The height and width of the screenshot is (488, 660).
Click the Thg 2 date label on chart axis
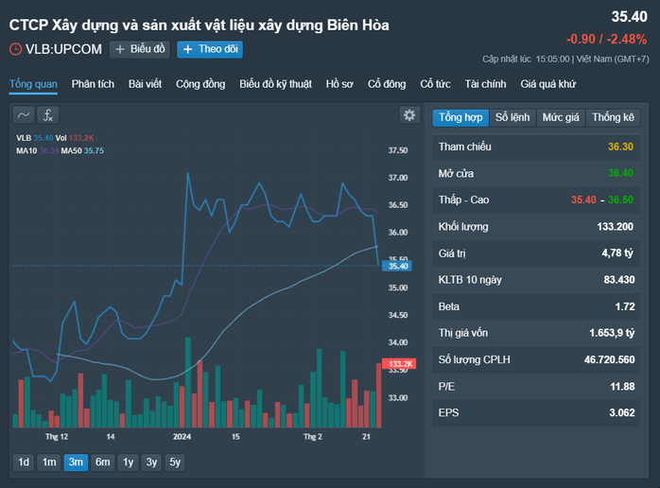[x=313, y=437]
